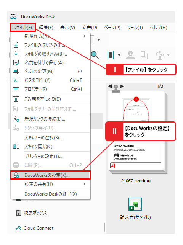183x245 pixels.
Task: Click the new link connection icon
Action: pyautogui.click(x=16, y=119)
